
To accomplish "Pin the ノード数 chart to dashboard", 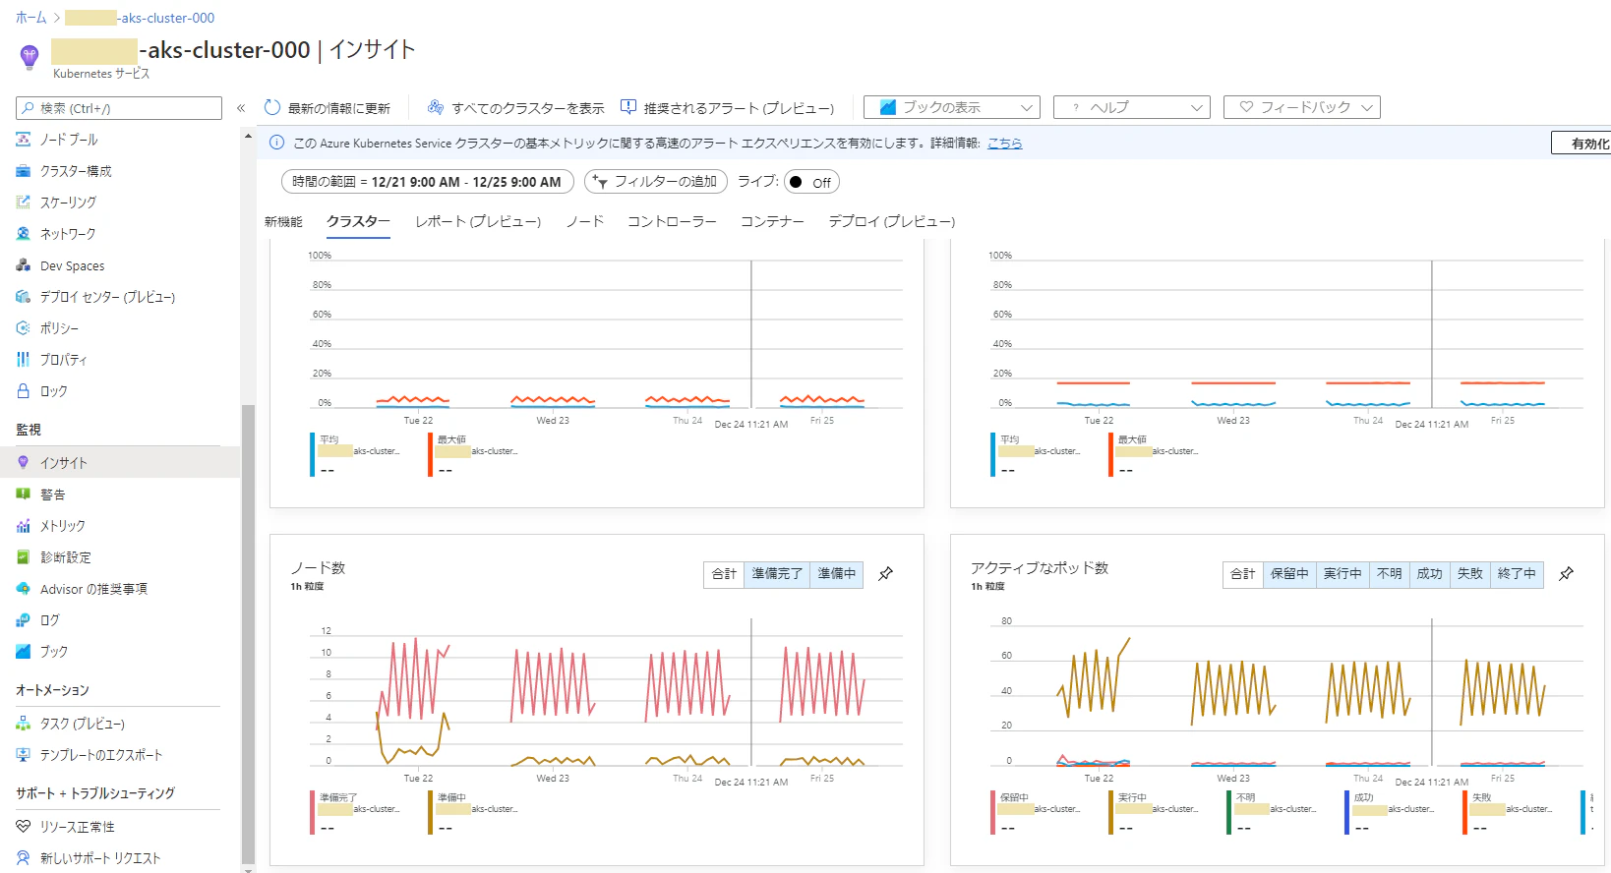I will [x=886, y=574].
